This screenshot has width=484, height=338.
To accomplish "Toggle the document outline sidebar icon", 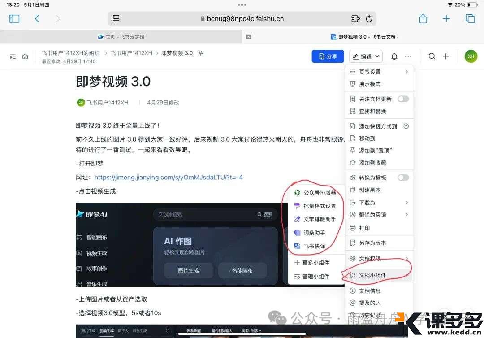I will (13, 56).
